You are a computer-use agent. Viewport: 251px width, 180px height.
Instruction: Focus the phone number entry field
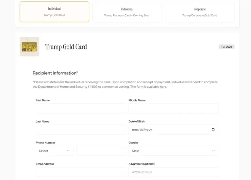pyautogui.click(x=101, y=151)
